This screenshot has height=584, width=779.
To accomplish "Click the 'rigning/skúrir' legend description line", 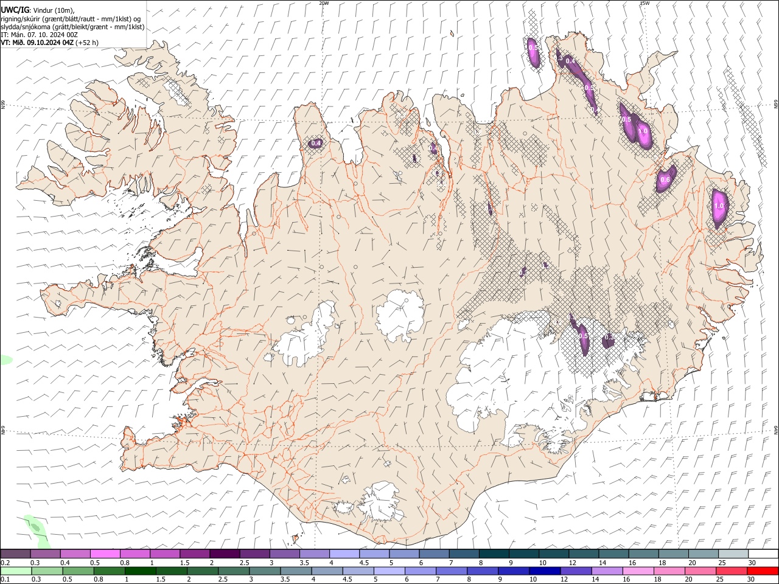I will click(x=71, y=19).
